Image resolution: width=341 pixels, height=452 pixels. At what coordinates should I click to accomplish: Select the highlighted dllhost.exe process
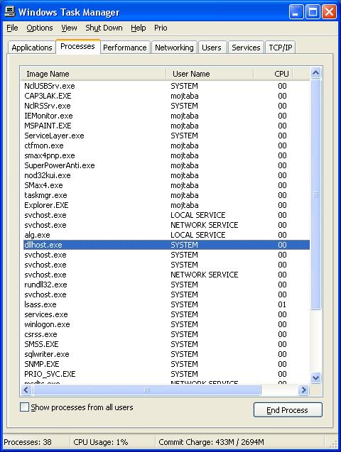166,245
